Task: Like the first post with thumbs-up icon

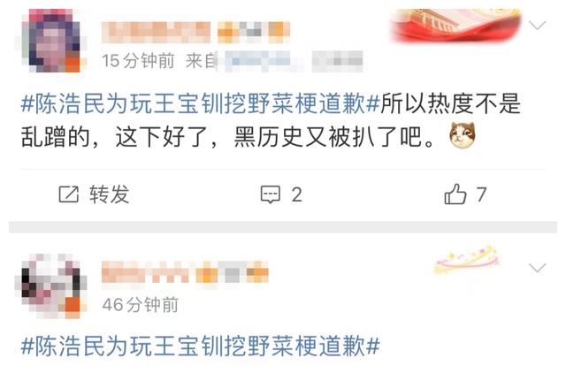Action: coord(455,194)
